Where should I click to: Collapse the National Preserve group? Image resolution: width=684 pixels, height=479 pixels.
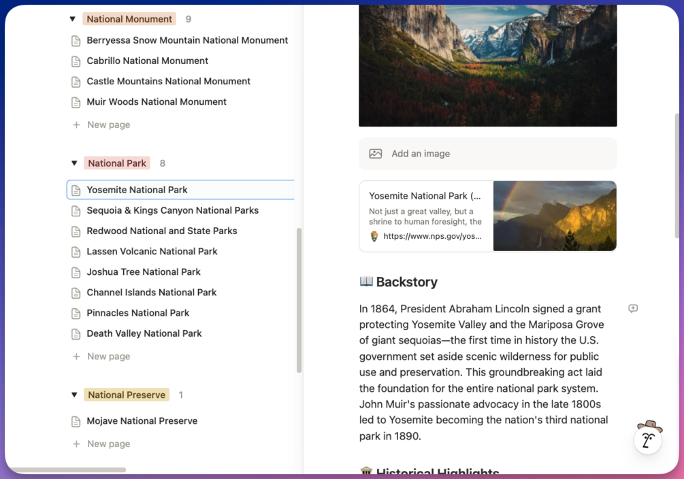coord(74,395)
